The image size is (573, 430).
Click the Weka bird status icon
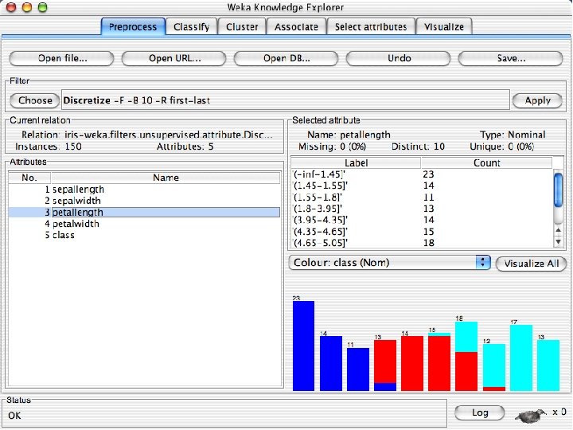coord(531,414)
